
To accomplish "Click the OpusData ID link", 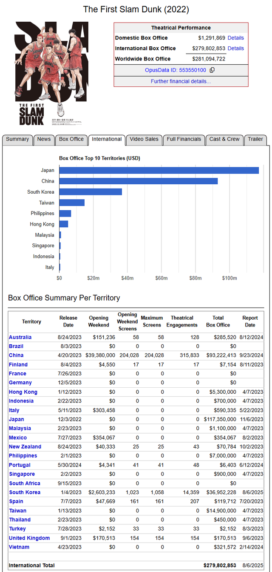I will tap(176, 70).
